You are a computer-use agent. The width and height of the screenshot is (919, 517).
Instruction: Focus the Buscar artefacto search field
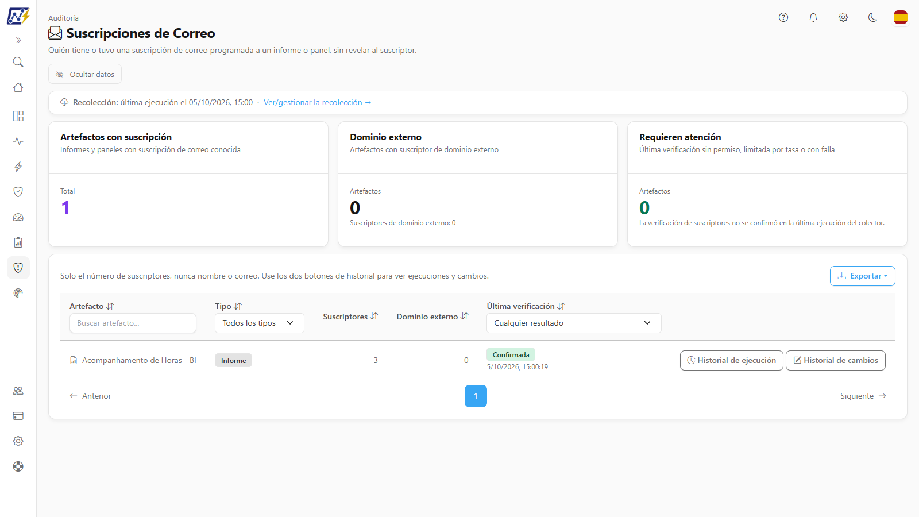pyautogui.click(x=133, y=323)
